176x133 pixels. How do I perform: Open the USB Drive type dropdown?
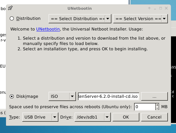tap(40, 117)
